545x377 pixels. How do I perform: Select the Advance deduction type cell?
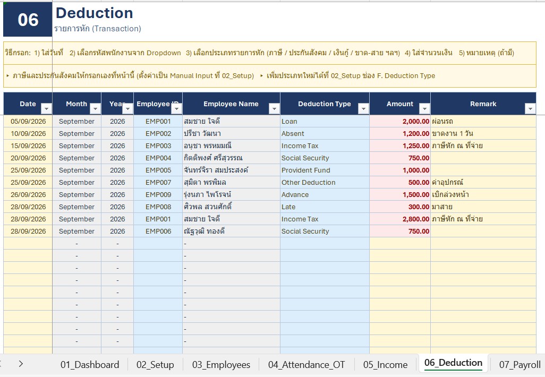pos(325,194)
